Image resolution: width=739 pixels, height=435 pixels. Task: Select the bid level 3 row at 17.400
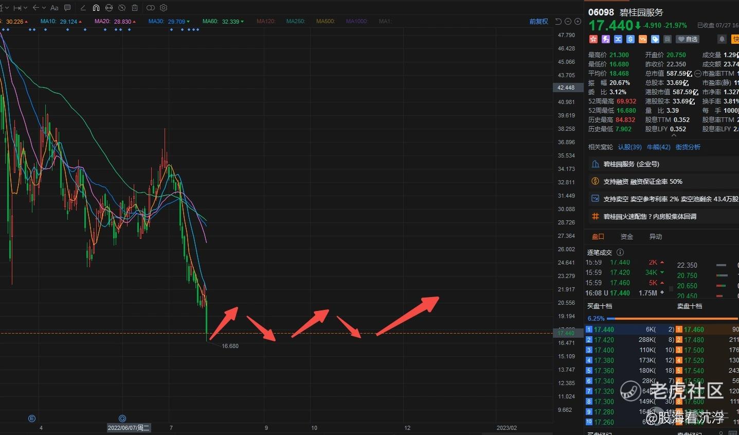[630, 350]
